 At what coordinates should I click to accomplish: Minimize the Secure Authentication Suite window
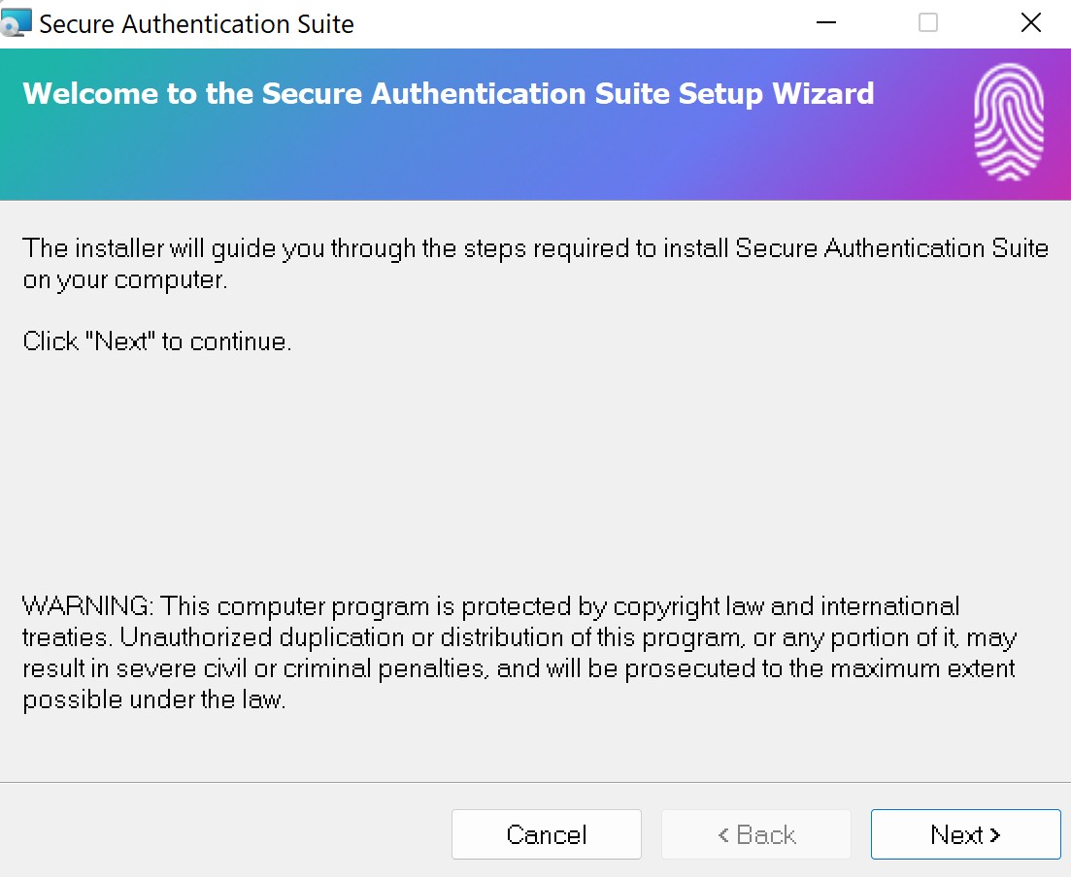pyautogui.click(x=825, y=22)
